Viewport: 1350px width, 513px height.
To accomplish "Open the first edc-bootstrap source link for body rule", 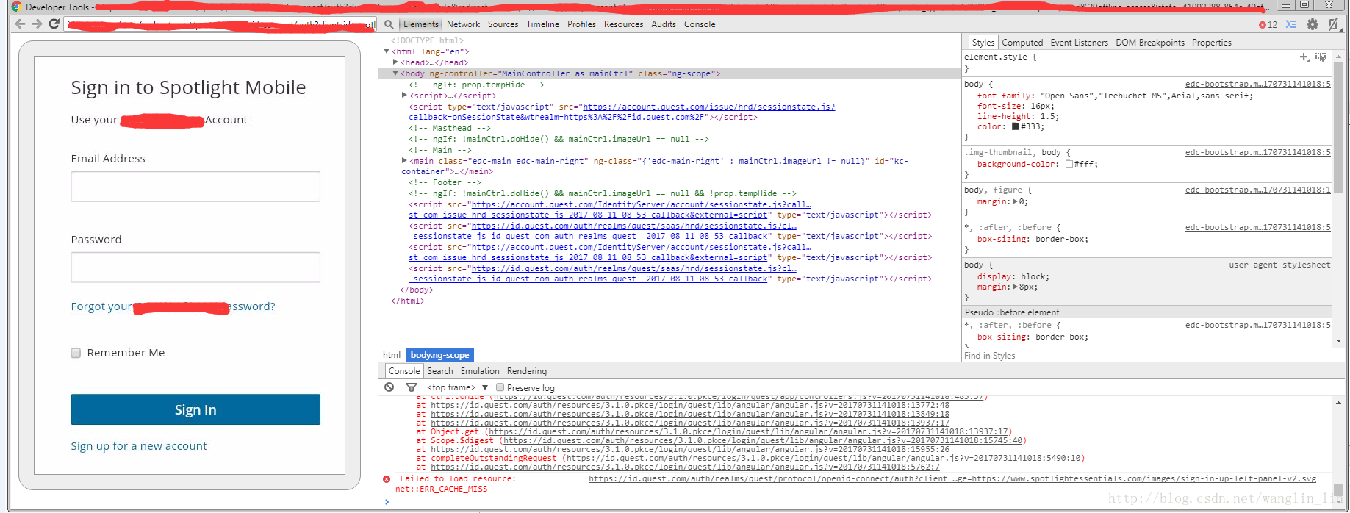I will click(1257, 84).
